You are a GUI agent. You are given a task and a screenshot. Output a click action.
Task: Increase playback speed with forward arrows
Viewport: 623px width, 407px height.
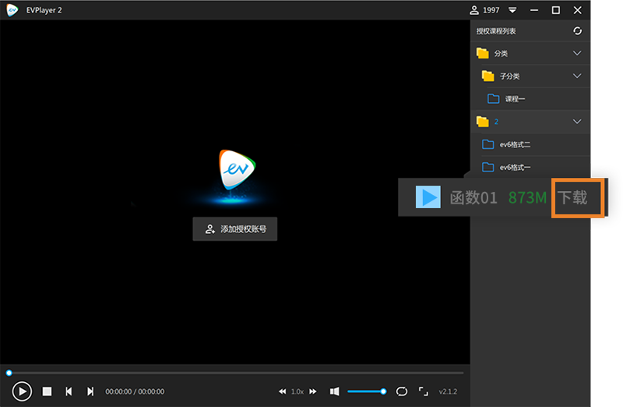click(x=313, y=391)
